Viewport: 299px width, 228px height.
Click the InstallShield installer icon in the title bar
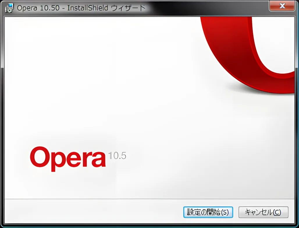(x=9, y=8)
